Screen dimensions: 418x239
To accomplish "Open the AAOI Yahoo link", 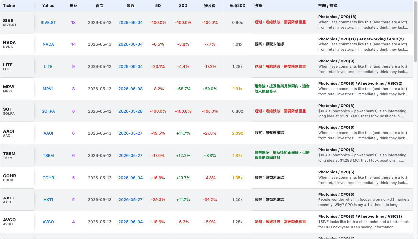I will (x=48, y=133).
